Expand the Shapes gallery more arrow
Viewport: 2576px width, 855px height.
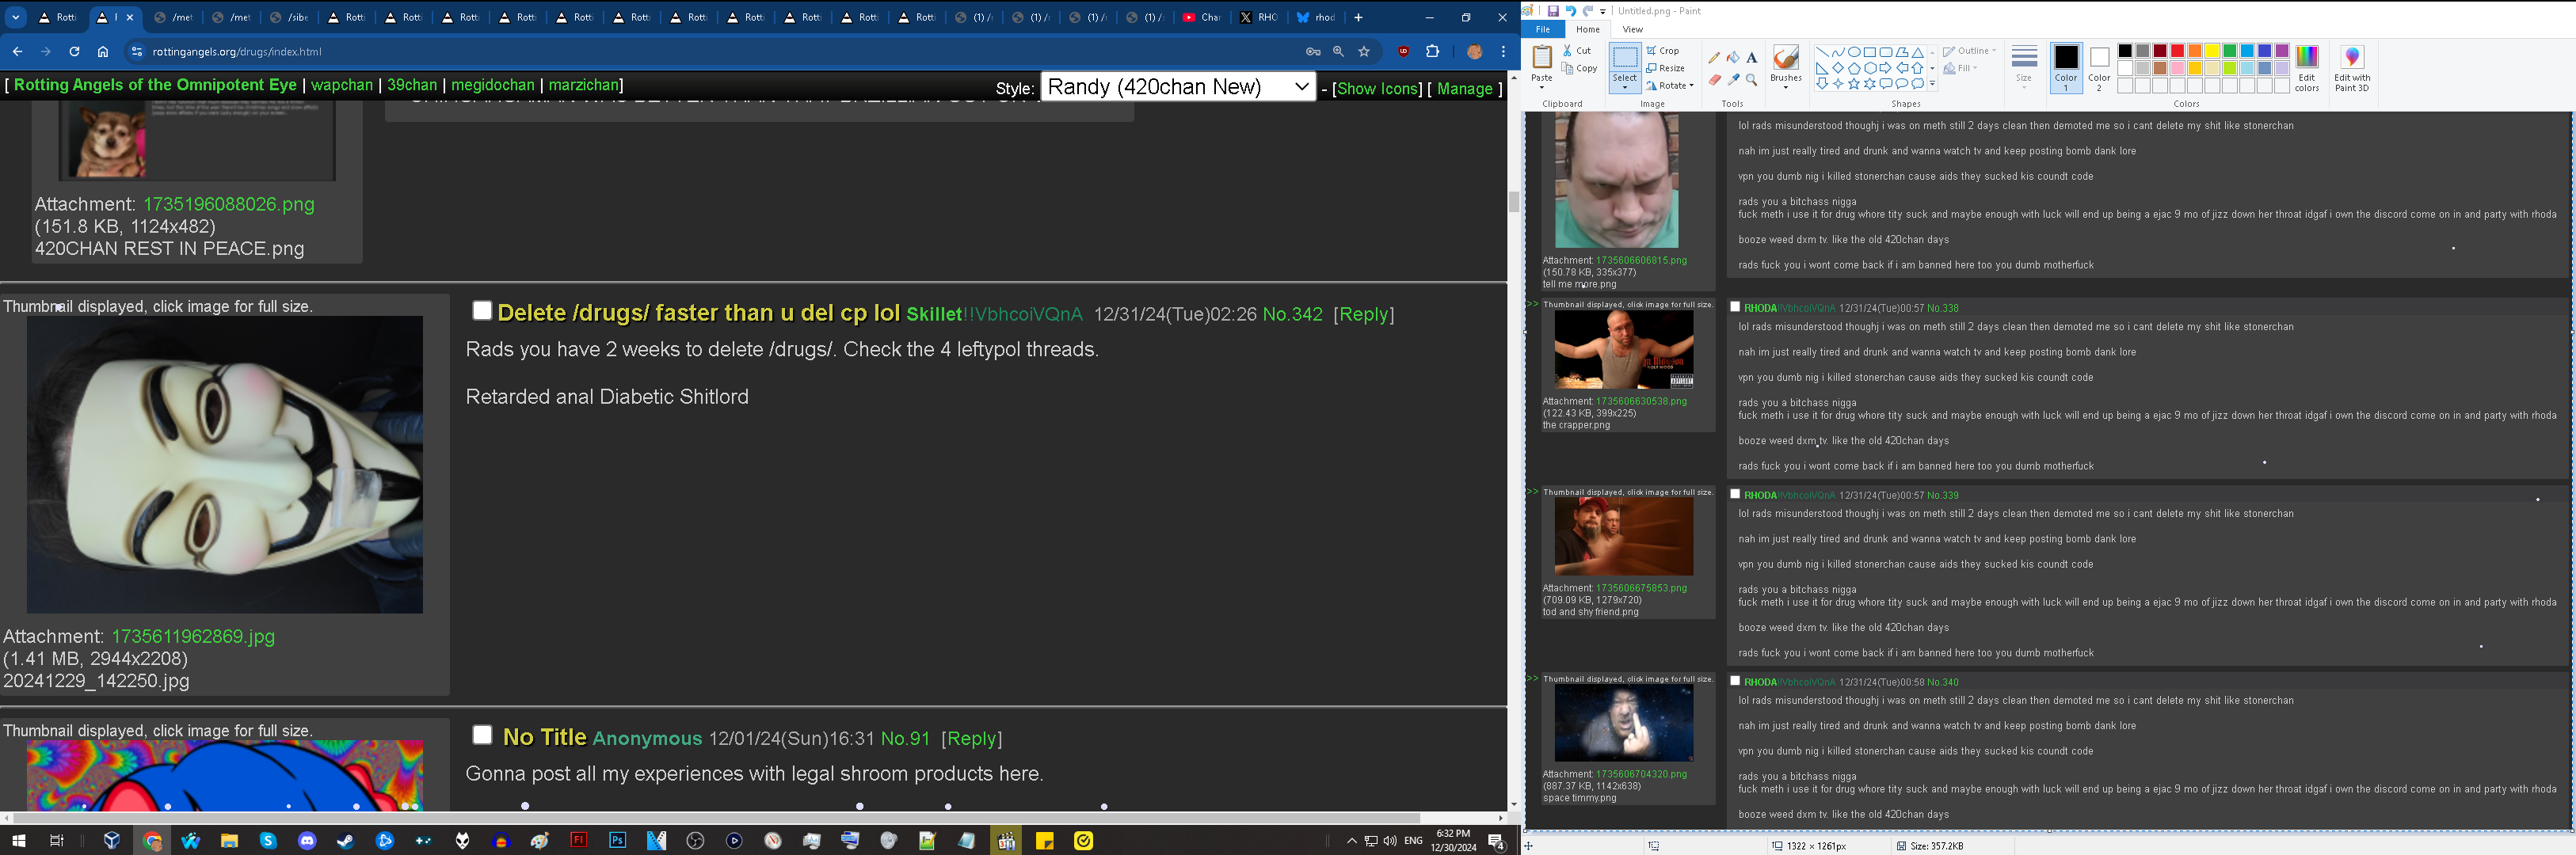pos(1932,85)
